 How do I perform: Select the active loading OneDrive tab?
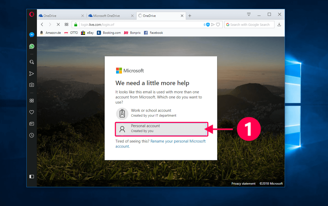coord(161,16)
